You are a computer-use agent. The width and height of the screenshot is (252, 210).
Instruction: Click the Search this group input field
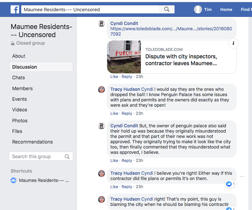point(37,157)
